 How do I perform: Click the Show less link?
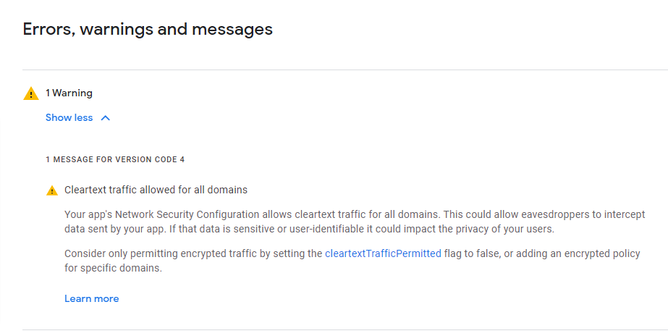(x=69, y=117)
